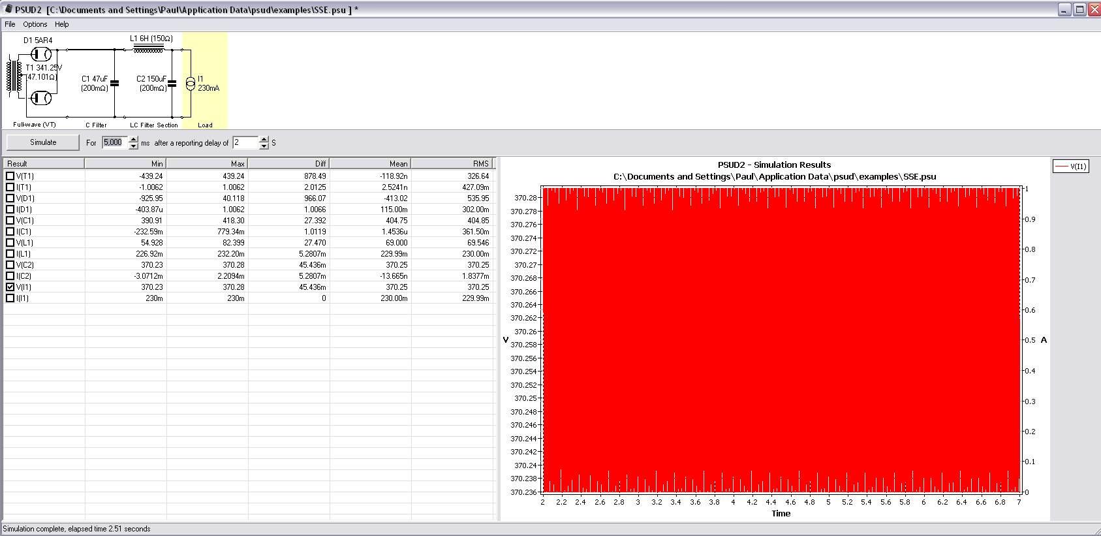The height and width of the screenshot is (536, 1101).
Task: Click the LC Filter Section label
Action: (153, 125)
